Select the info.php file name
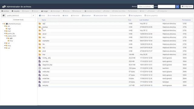194x109 pixels. point(45,75)
